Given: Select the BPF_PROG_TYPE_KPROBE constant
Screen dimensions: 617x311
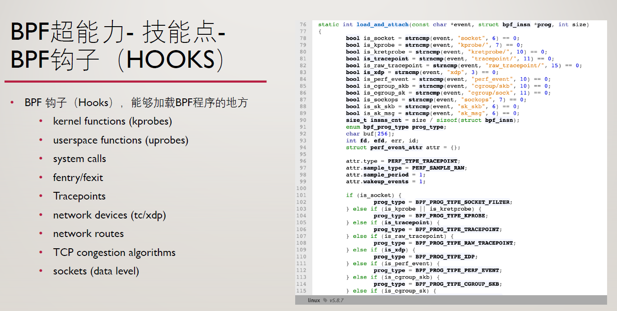Looking at the screenshot, I should (x=450, y=216).
